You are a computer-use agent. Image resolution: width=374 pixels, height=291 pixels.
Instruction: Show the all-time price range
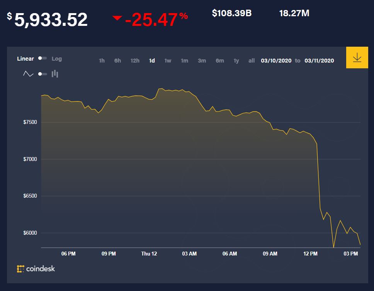252,61
